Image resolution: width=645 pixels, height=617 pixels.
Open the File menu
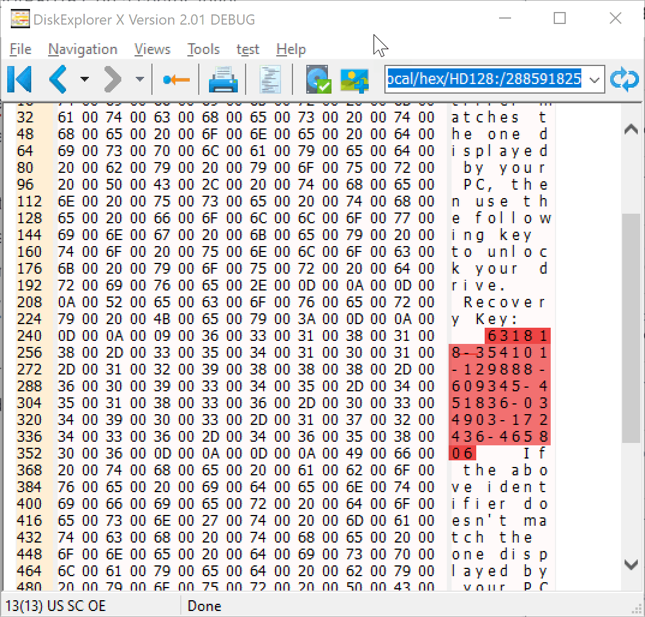click(20, 49)
